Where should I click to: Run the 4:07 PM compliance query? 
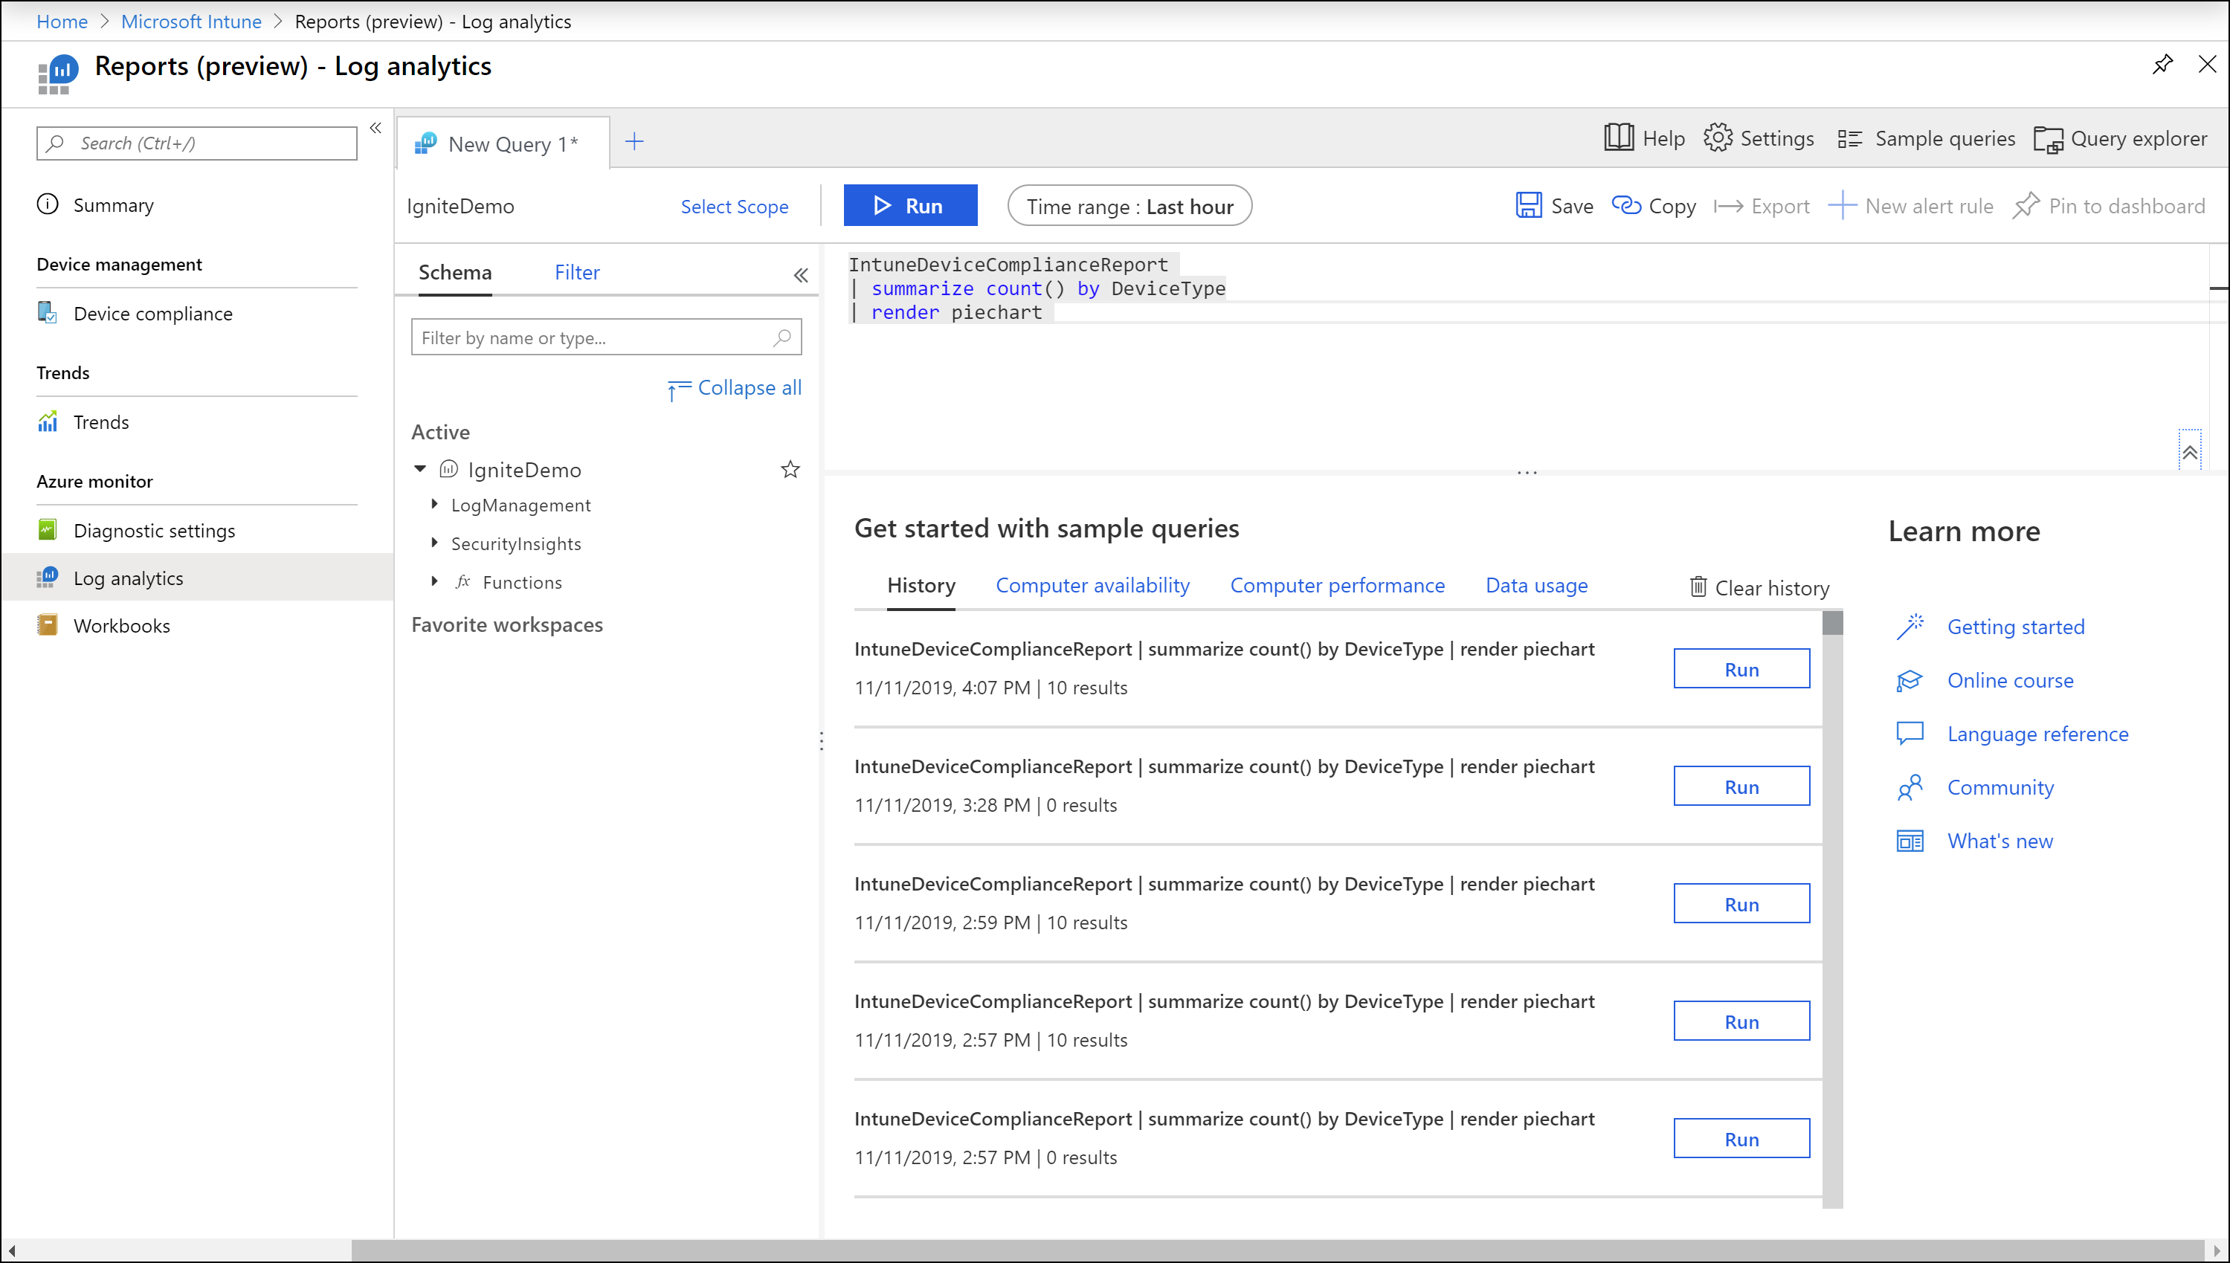coord(1740,668)
